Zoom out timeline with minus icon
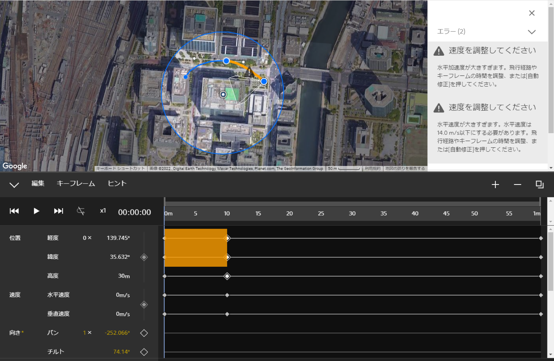This screenshot has height=361, width=554. (518, 185)
